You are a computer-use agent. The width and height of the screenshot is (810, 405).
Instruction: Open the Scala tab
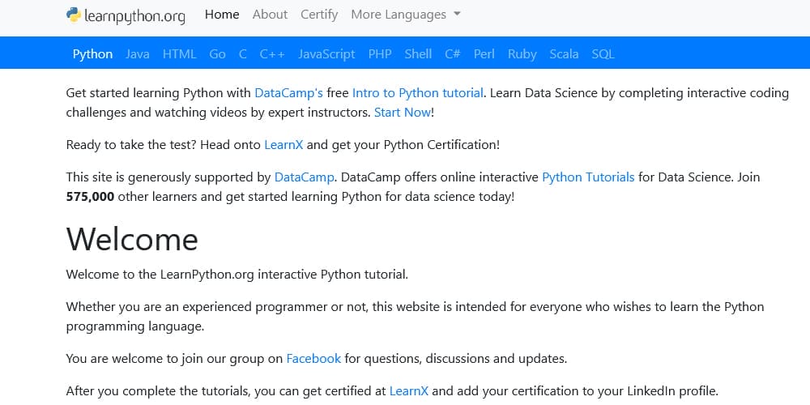564,54
